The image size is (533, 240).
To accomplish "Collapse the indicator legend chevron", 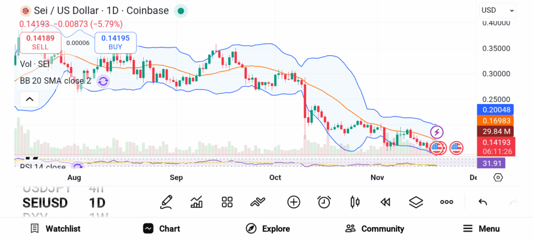I will click(x=29, y=99).
